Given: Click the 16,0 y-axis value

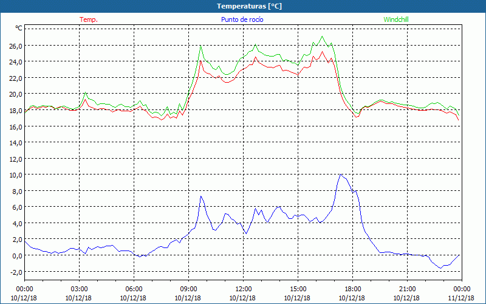Looking at the screenshot, I should click(x=16, y=126).
